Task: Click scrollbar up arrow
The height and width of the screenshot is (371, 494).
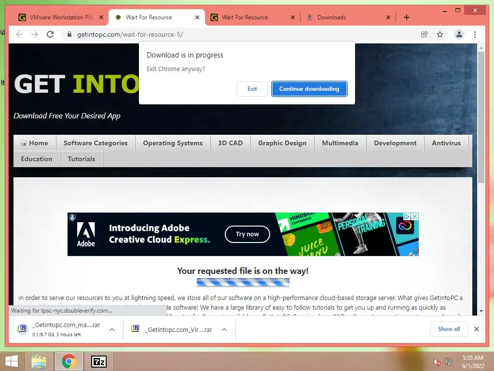Action: click(x=481, y=48)
